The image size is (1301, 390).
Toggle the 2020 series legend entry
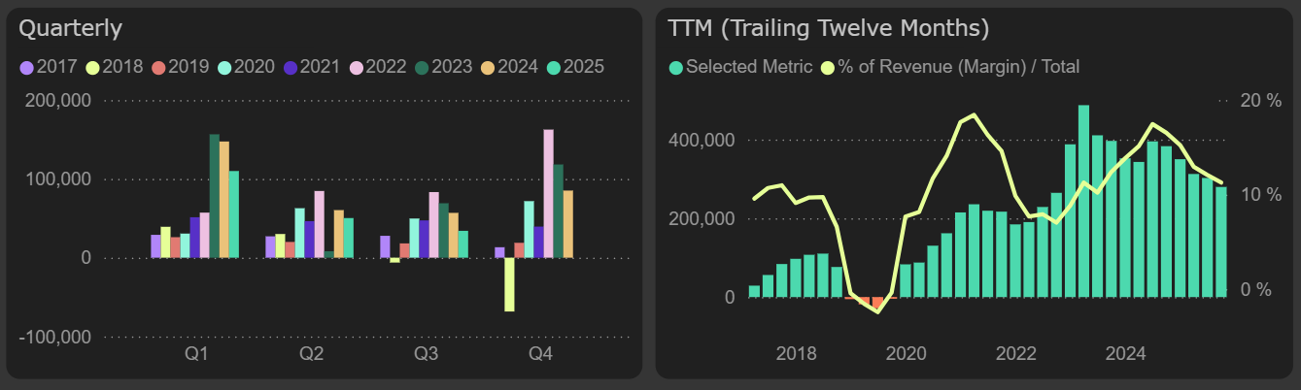tap(255, 67)
